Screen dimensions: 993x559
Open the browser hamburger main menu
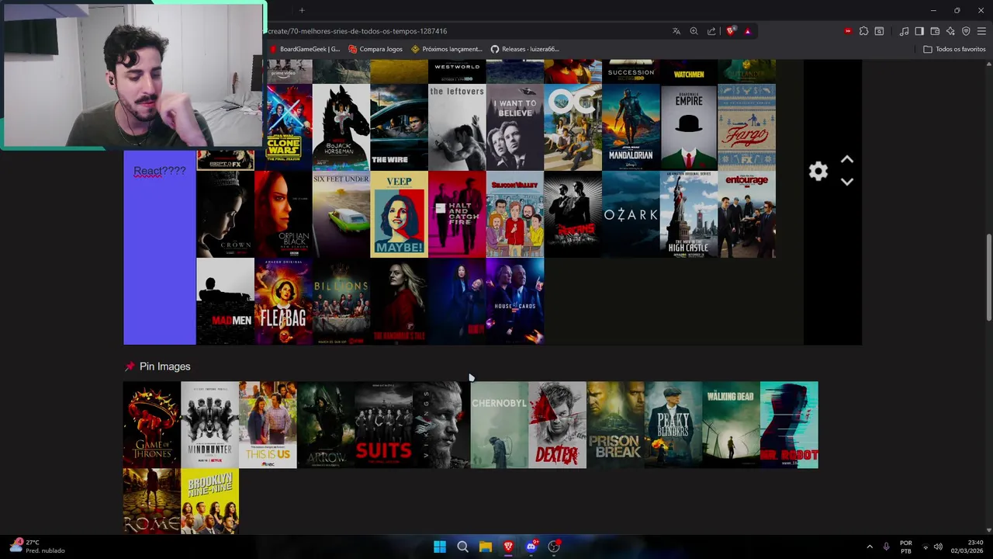981,31
